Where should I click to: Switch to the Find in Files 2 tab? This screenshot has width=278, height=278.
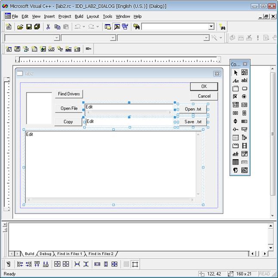click(x=101, y=254)
